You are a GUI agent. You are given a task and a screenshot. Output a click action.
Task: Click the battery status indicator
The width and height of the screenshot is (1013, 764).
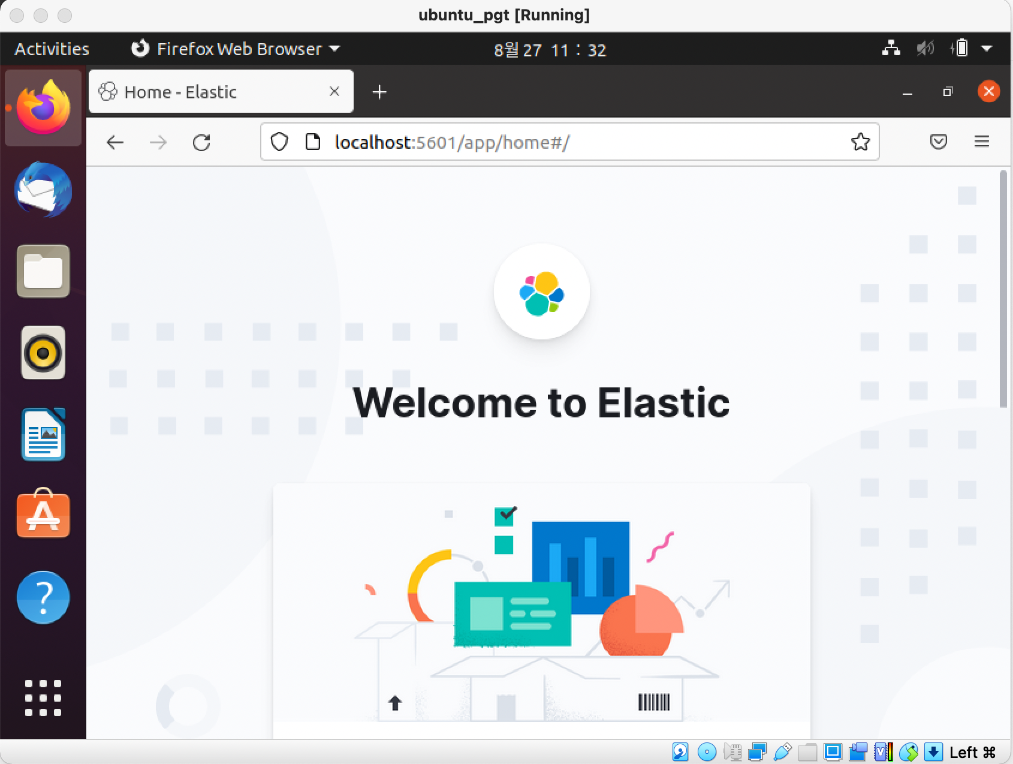pyautogui.click(x=959, y=48)
